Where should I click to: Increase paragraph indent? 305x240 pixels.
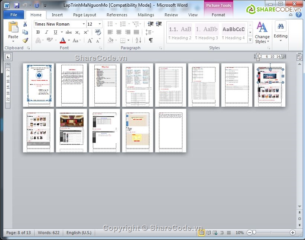tap(159, 24)
